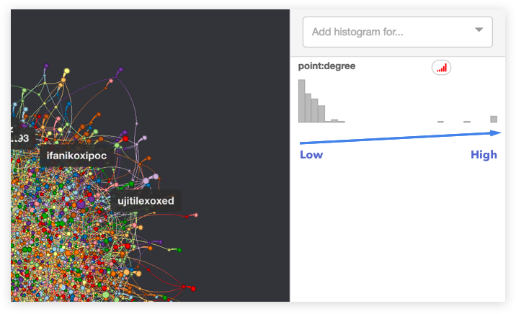The height and width of the screenshot is (314, 516).
Task: Click the point:degree histogram title
Action: 326,66
